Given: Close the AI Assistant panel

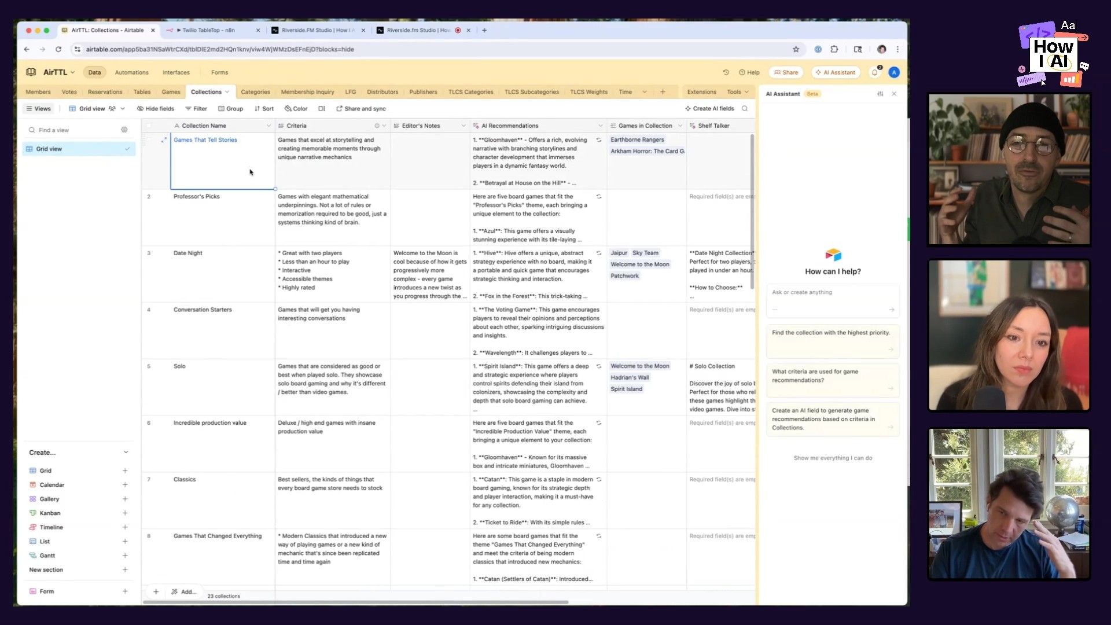Looking at the screenshot, I should [x=894, y=94].
